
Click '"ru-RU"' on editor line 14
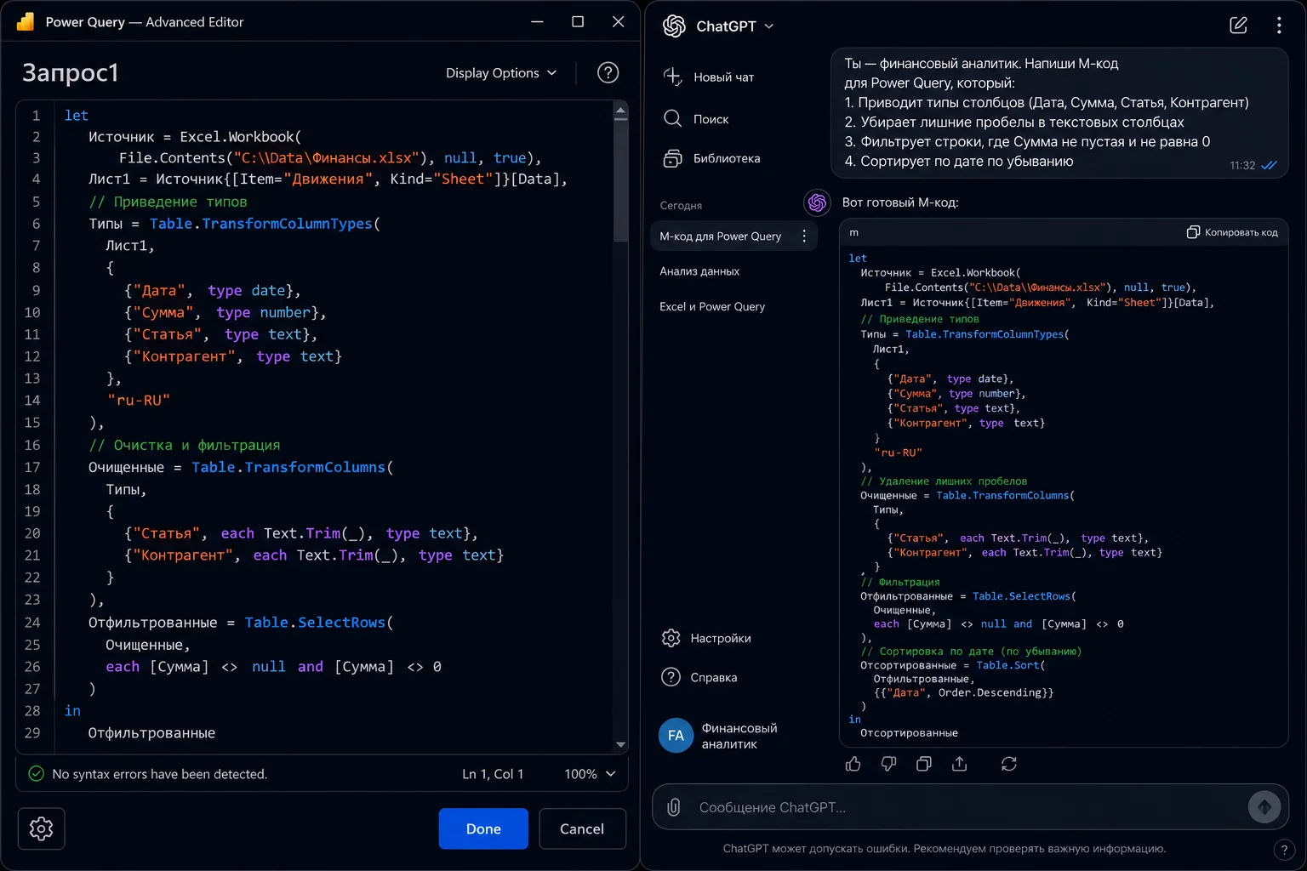[x=139, y=401]
